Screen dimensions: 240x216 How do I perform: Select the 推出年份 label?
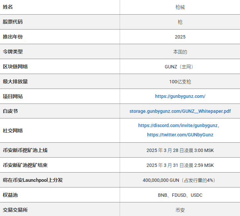13,37
